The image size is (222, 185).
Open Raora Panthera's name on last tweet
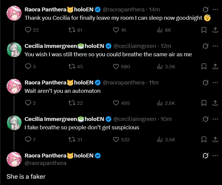[45, 156]
